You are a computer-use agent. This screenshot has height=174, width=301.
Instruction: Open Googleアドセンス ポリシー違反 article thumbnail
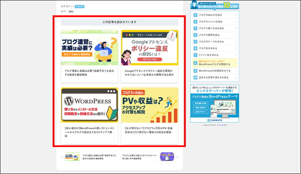pyautogui.click(x=150, y=47)
